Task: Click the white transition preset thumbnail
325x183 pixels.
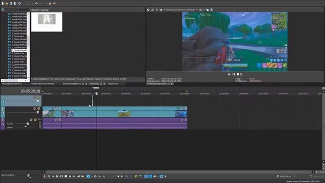Action: (x=47, y=22)
